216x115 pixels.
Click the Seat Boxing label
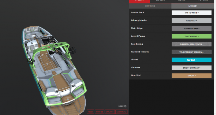point(137,44)
